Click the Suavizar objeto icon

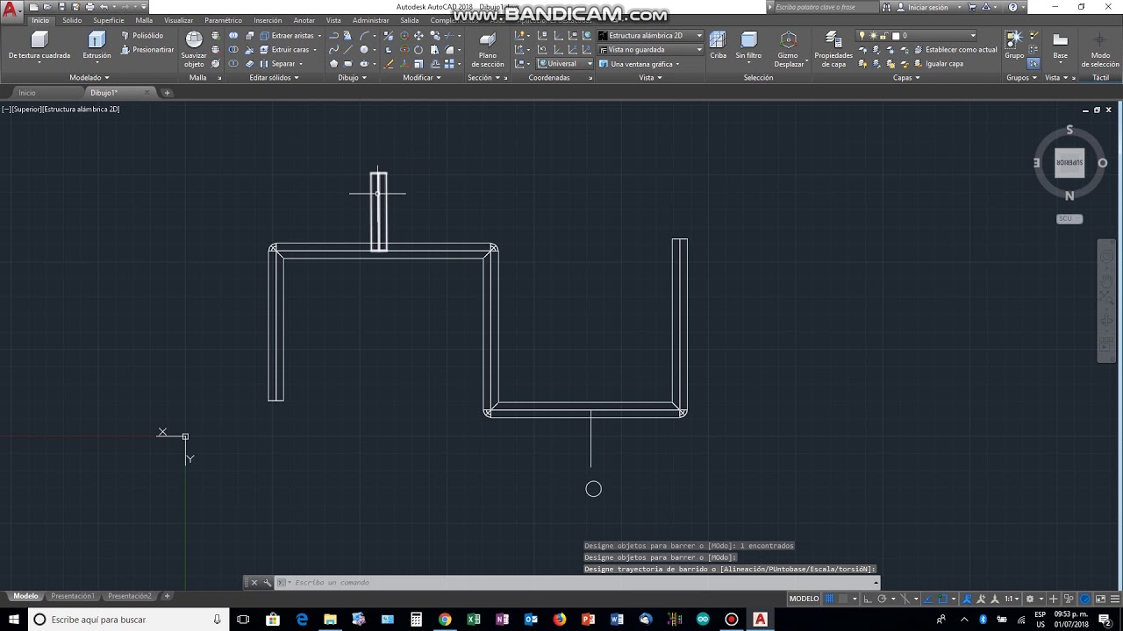point(194,39)
